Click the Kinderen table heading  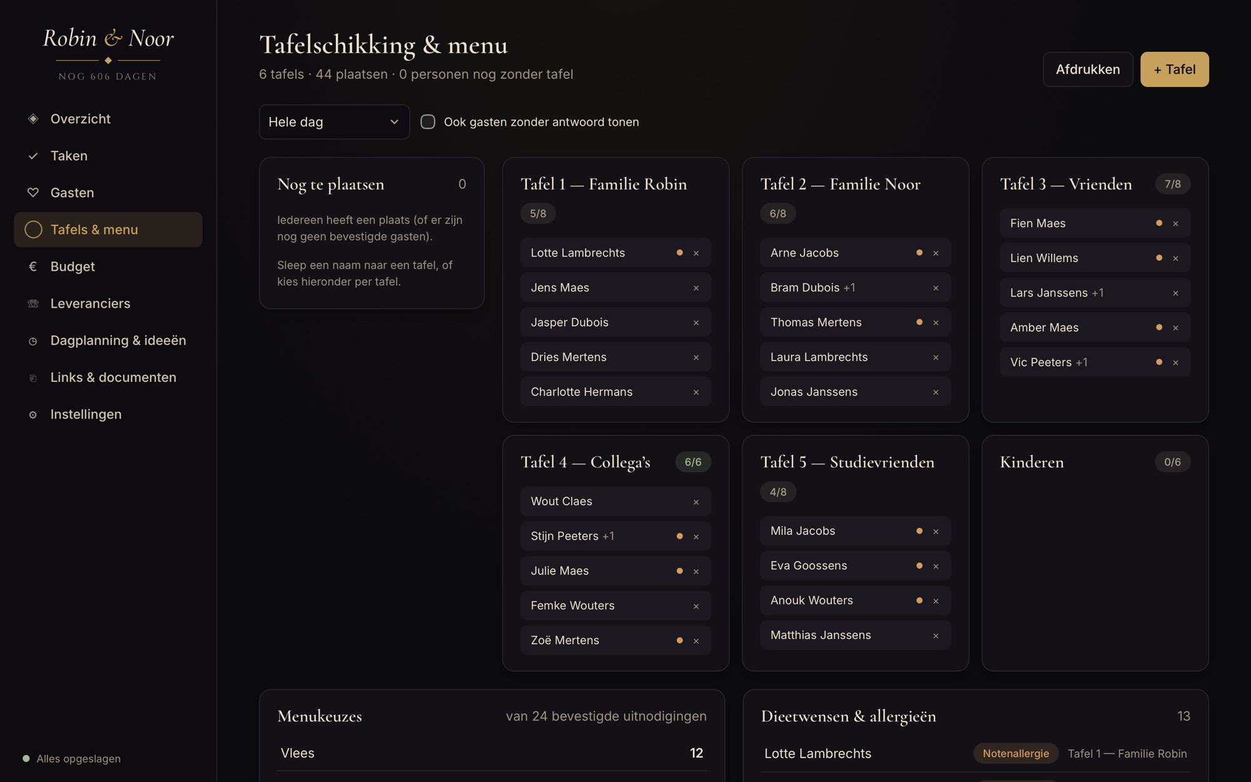point(1031,462)
